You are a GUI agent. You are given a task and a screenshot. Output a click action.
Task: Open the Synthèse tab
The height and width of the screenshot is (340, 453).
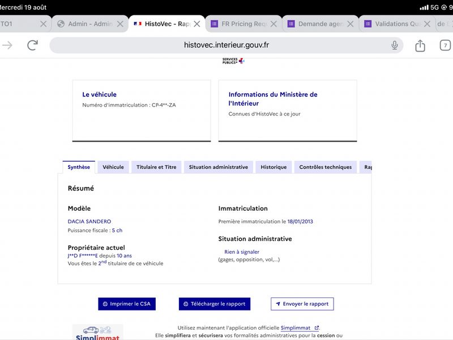(79, 167)
